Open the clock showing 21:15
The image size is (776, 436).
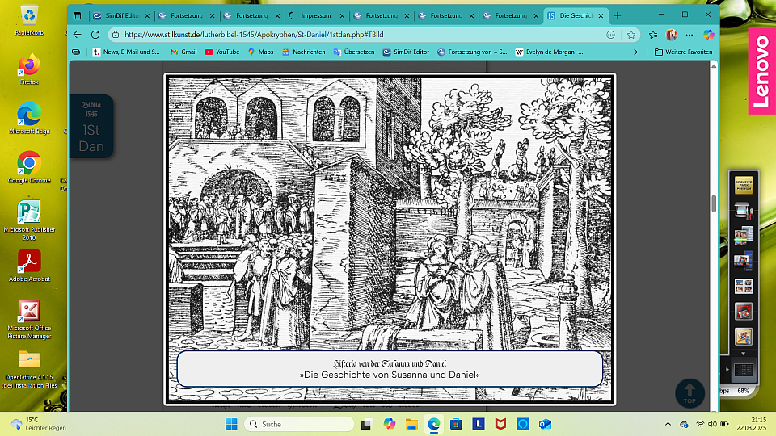coord(751,424)
